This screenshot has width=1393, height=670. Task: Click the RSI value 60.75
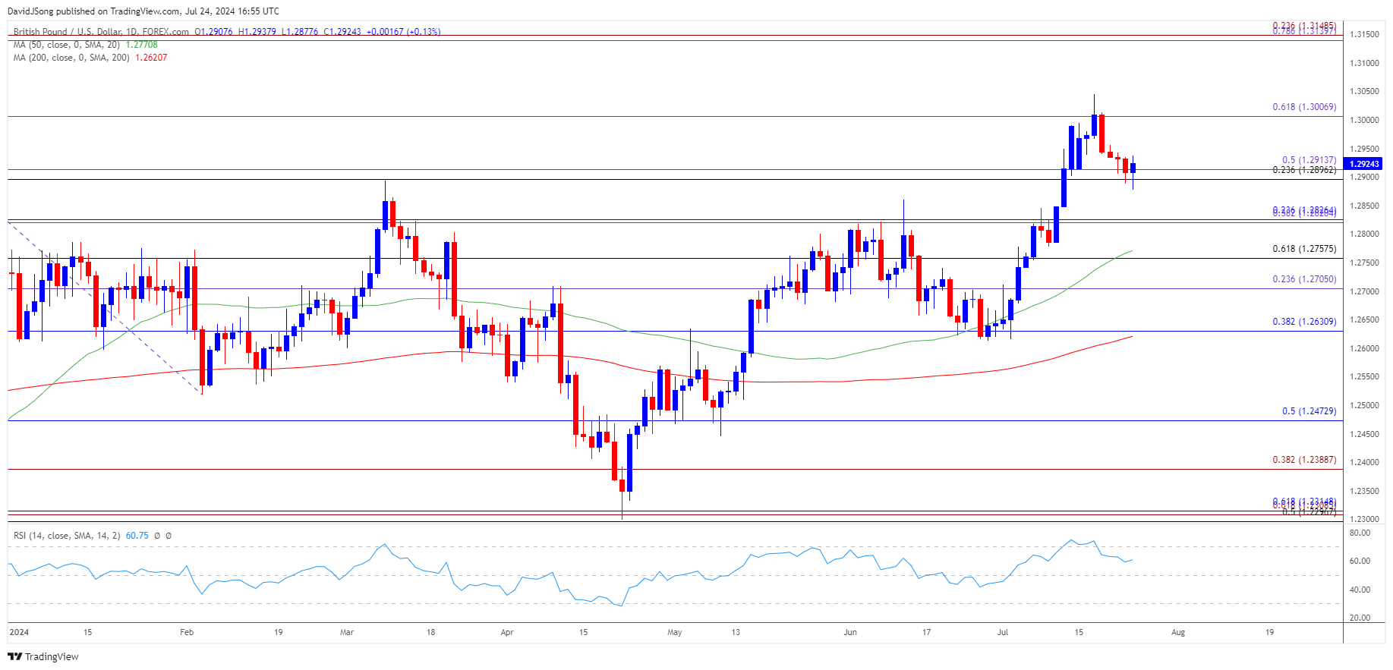(x=137, y=536)
